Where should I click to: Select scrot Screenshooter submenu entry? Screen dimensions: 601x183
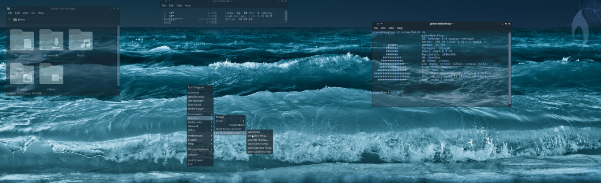(230, 133)
